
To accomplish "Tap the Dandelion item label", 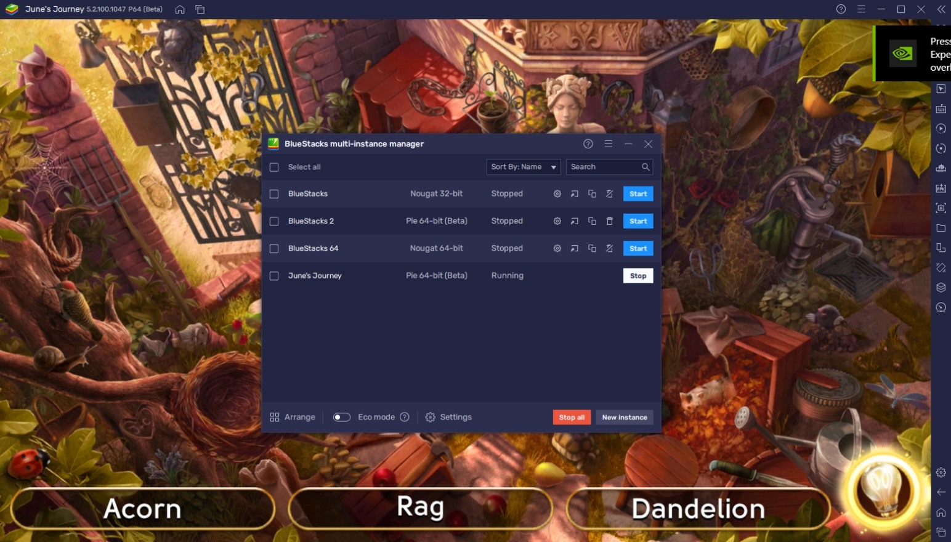I will 698,509.
